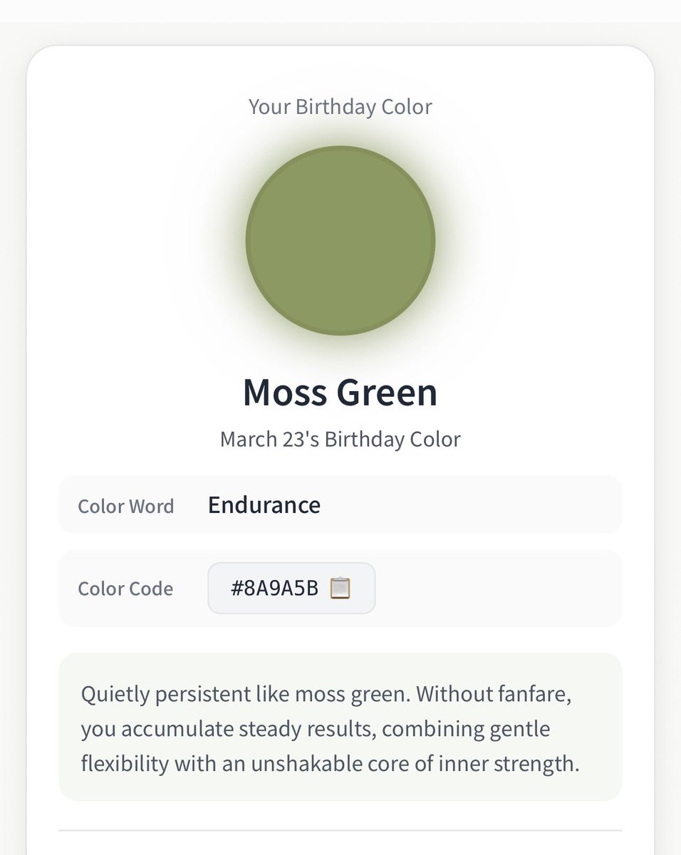Viewport: 681px width, 855px height.
Task: Click the Your Birthday Color label
Action: 340,107
